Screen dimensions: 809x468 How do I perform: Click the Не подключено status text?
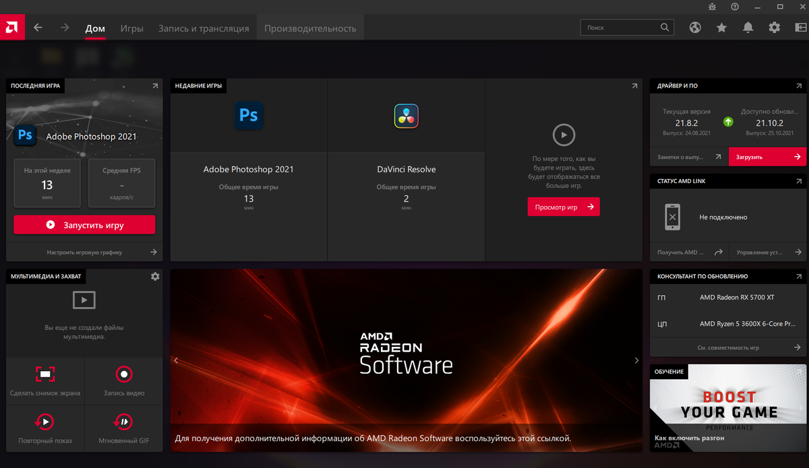tap(723, 218)
